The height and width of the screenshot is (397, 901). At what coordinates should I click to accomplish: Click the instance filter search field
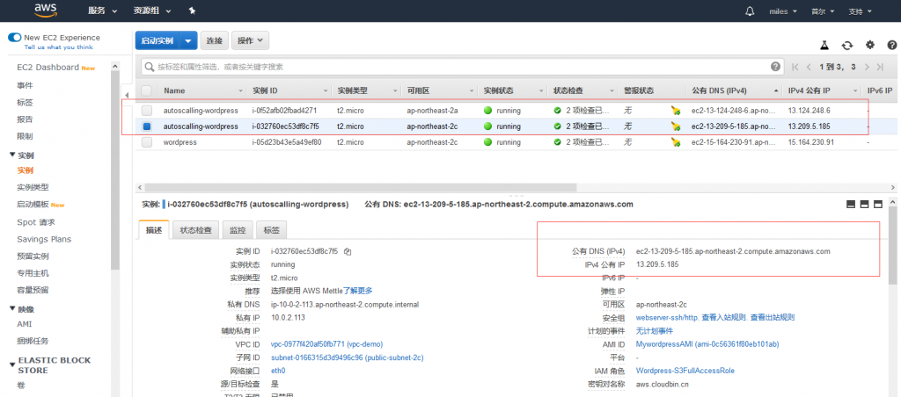click(x=463, y=67)
